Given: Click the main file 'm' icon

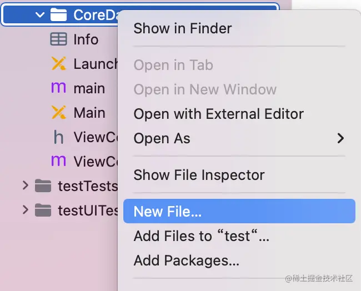Looking at the screenshot, I should tap(58, 88).
